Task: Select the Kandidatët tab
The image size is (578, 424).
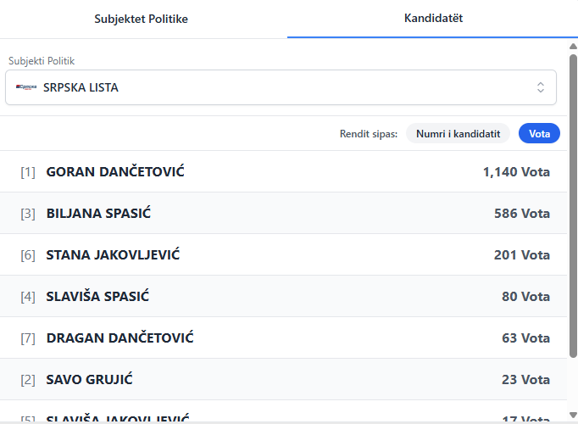Action: point(433,19)
